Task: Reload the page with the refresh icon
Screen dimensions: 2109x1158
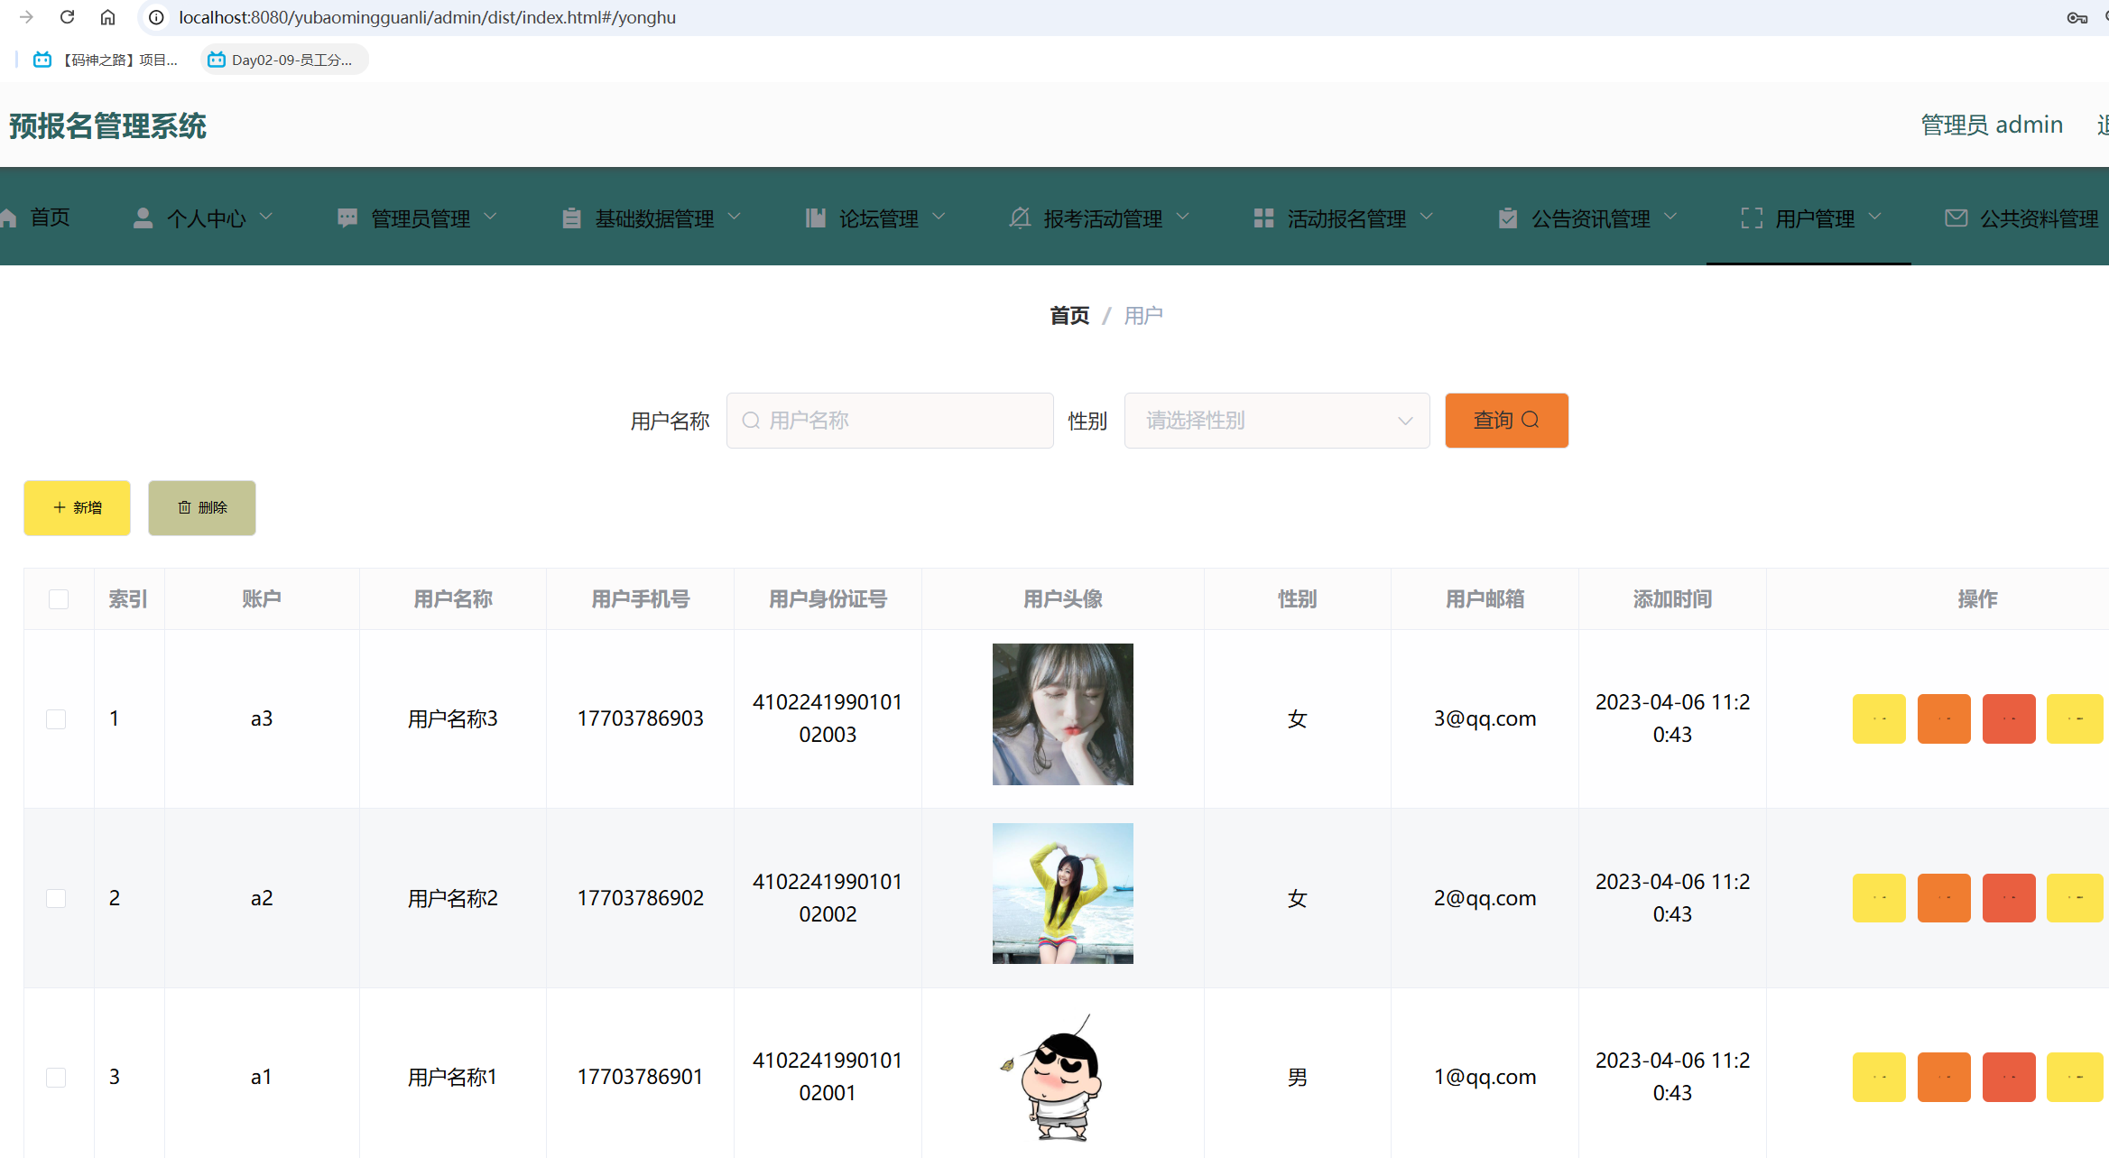Action: click(67, 17)
